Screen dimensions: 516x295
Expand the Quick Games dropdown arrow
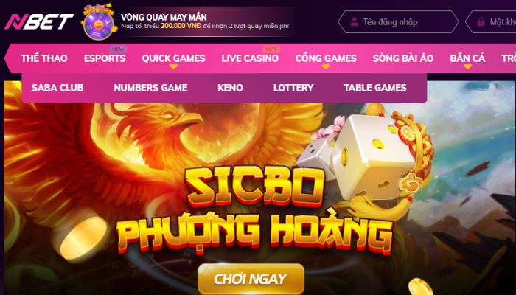(173, 67)
